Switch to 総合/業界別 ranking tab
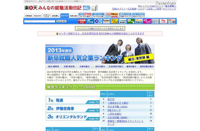Screen dimensions: 200x131 (x=53, y=66)
